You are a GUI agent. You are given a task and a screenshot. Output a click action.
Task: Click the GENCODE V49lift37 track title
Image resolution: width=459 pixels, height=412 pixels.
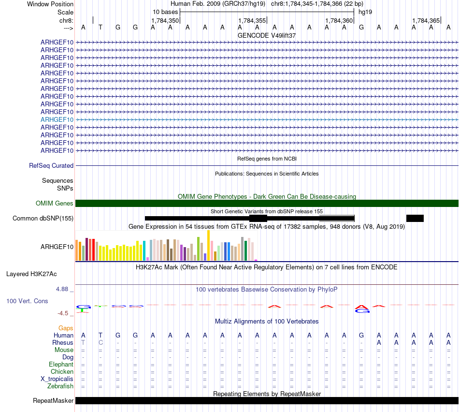click(x=267, y=35)
